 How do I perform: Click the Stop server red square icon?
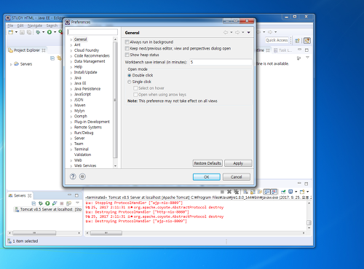click(x=62, y=203)
